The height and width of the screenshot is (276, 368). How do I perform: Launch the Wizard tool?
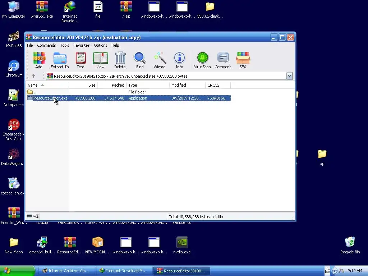[x=160, y=60]
